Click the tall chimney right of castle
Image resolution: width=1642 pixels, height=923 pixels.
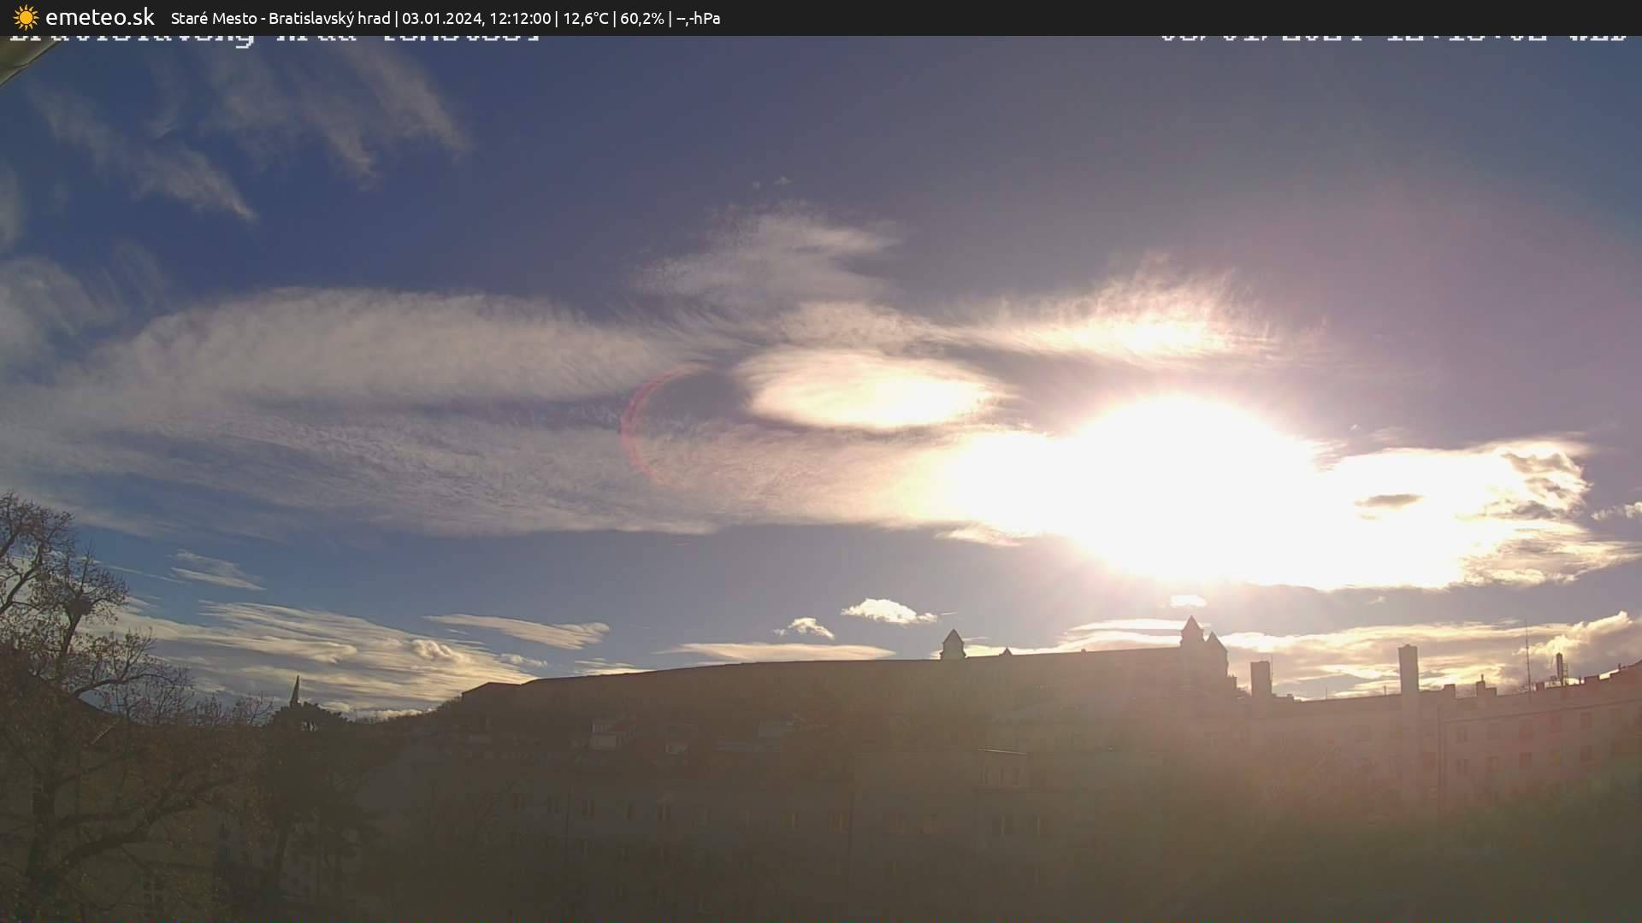pyautogui.click(x=1408, y=668)
